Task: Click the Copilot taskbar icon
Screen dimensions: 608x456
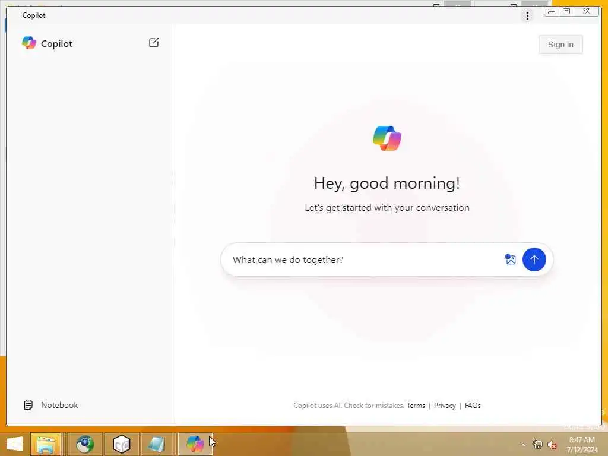Action: [195, 444]
